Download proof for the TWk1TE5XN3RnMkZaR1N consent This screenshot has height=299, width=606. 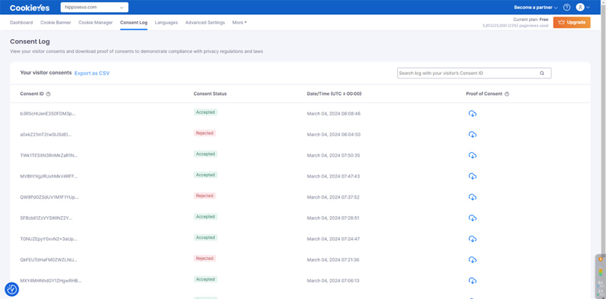pyautogui.click(x=472, y=155)
